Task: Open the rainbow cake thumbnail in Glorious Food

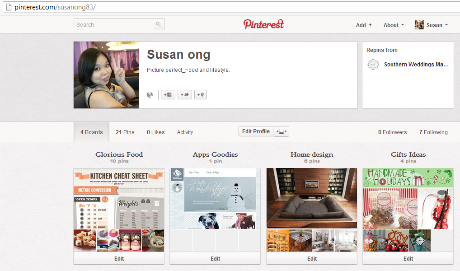Action: pyautogui.click(x=108, y=240)
